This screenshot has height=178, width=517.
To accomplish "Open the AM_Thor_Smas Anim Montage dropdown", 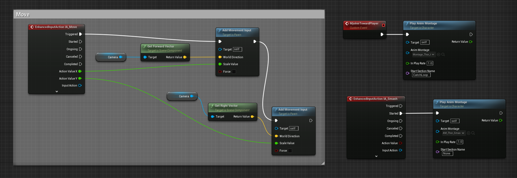I will click(453, 133).
